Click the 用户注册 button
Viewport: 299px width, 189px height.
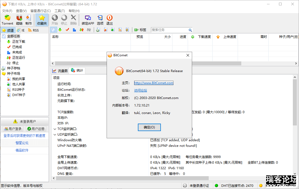pyautogui.click(x=36, y=129)
